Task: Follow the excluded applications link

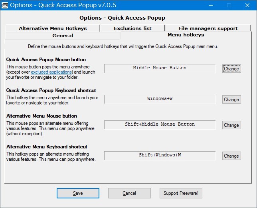Action: (51, 72)
